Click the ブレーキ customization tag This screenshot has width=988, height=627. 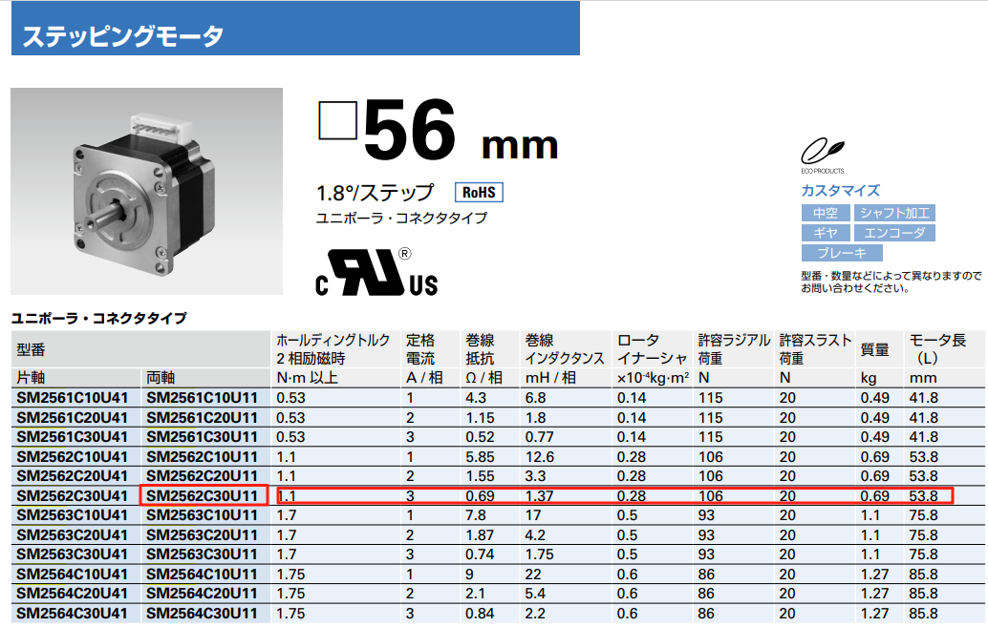(x=842, y=253)
